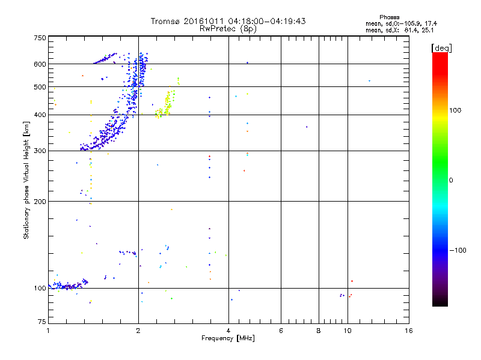Screen dimensions: 481x360
Task: Click the x-axis '1' tick label
Action: tap(48, 331)
